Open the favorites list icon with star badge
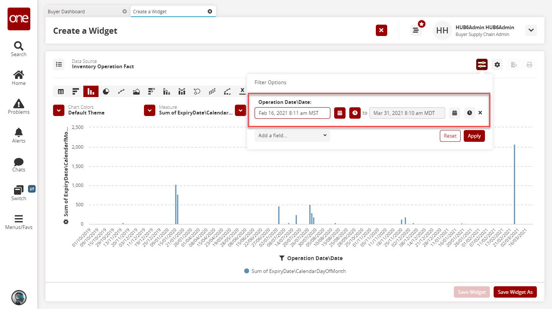The height and width of the screenshot is (309, 552). point(416,30)
